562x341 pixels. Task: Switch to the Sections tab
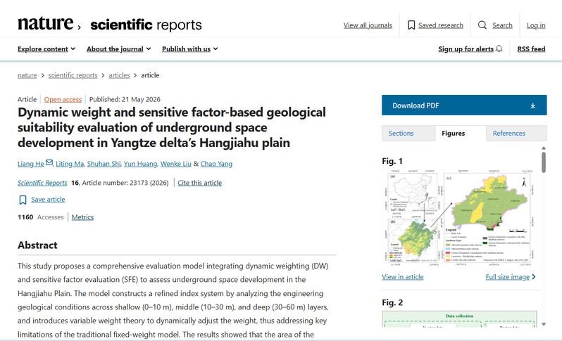pyautogui.click(x=408, y=133)
